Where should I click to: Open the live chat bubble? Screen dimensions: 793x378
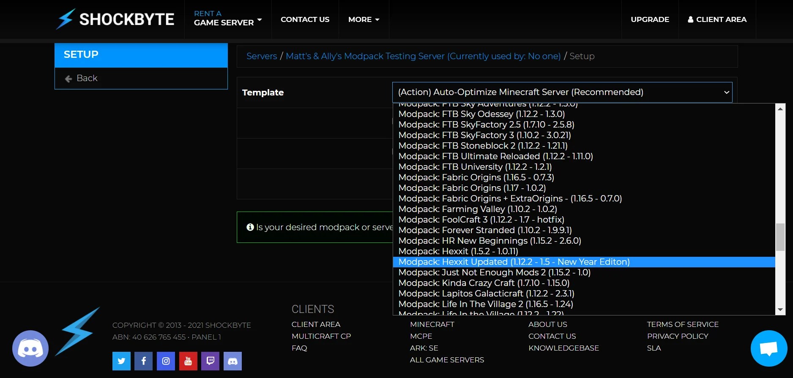pyautogui.click(x=769, y=348)
